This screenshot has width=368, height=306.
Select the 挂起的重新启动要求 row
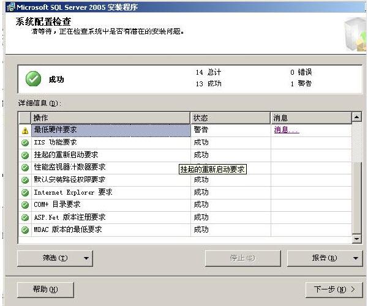coord(185,155)
